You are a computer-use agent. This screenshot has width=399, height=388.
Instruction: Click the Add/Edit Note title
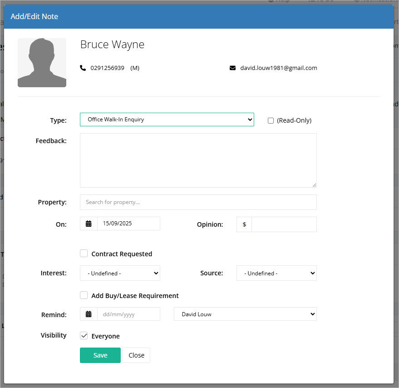34,16
